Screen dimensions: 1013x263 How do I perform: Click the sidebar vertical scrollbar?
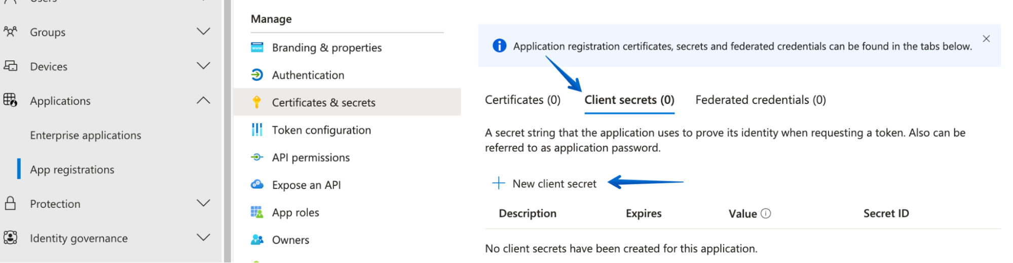pyautogui.click(x=228, y=131)
